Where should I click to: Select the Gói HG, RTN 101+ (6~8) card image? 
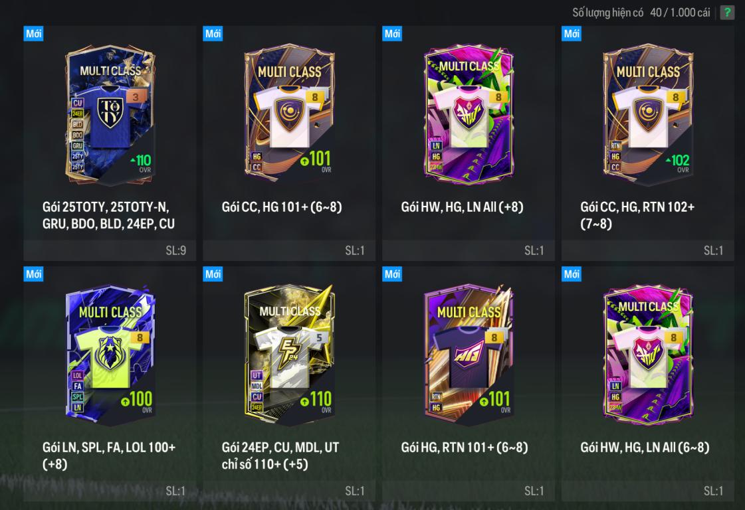(x=469, y=355)
